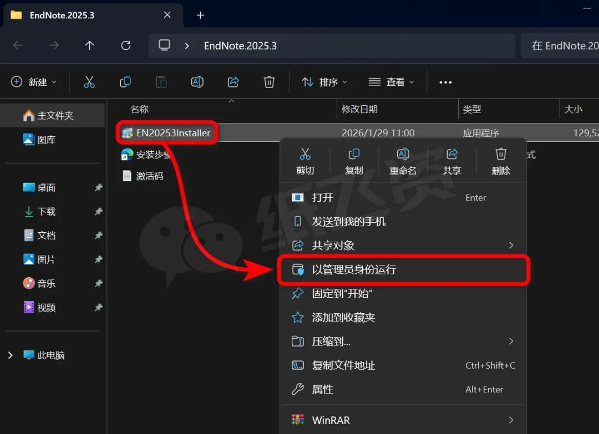Choose 打开 in the context menu
The image size is (599, 434).
coord(403,198)
